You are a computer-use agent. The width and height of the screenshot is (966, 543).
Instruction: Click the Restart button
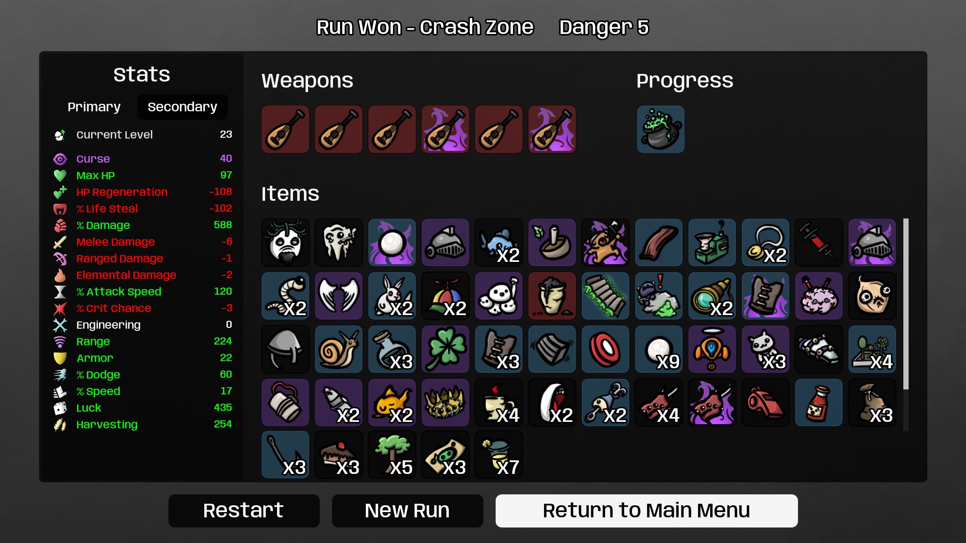pos(244,511)
